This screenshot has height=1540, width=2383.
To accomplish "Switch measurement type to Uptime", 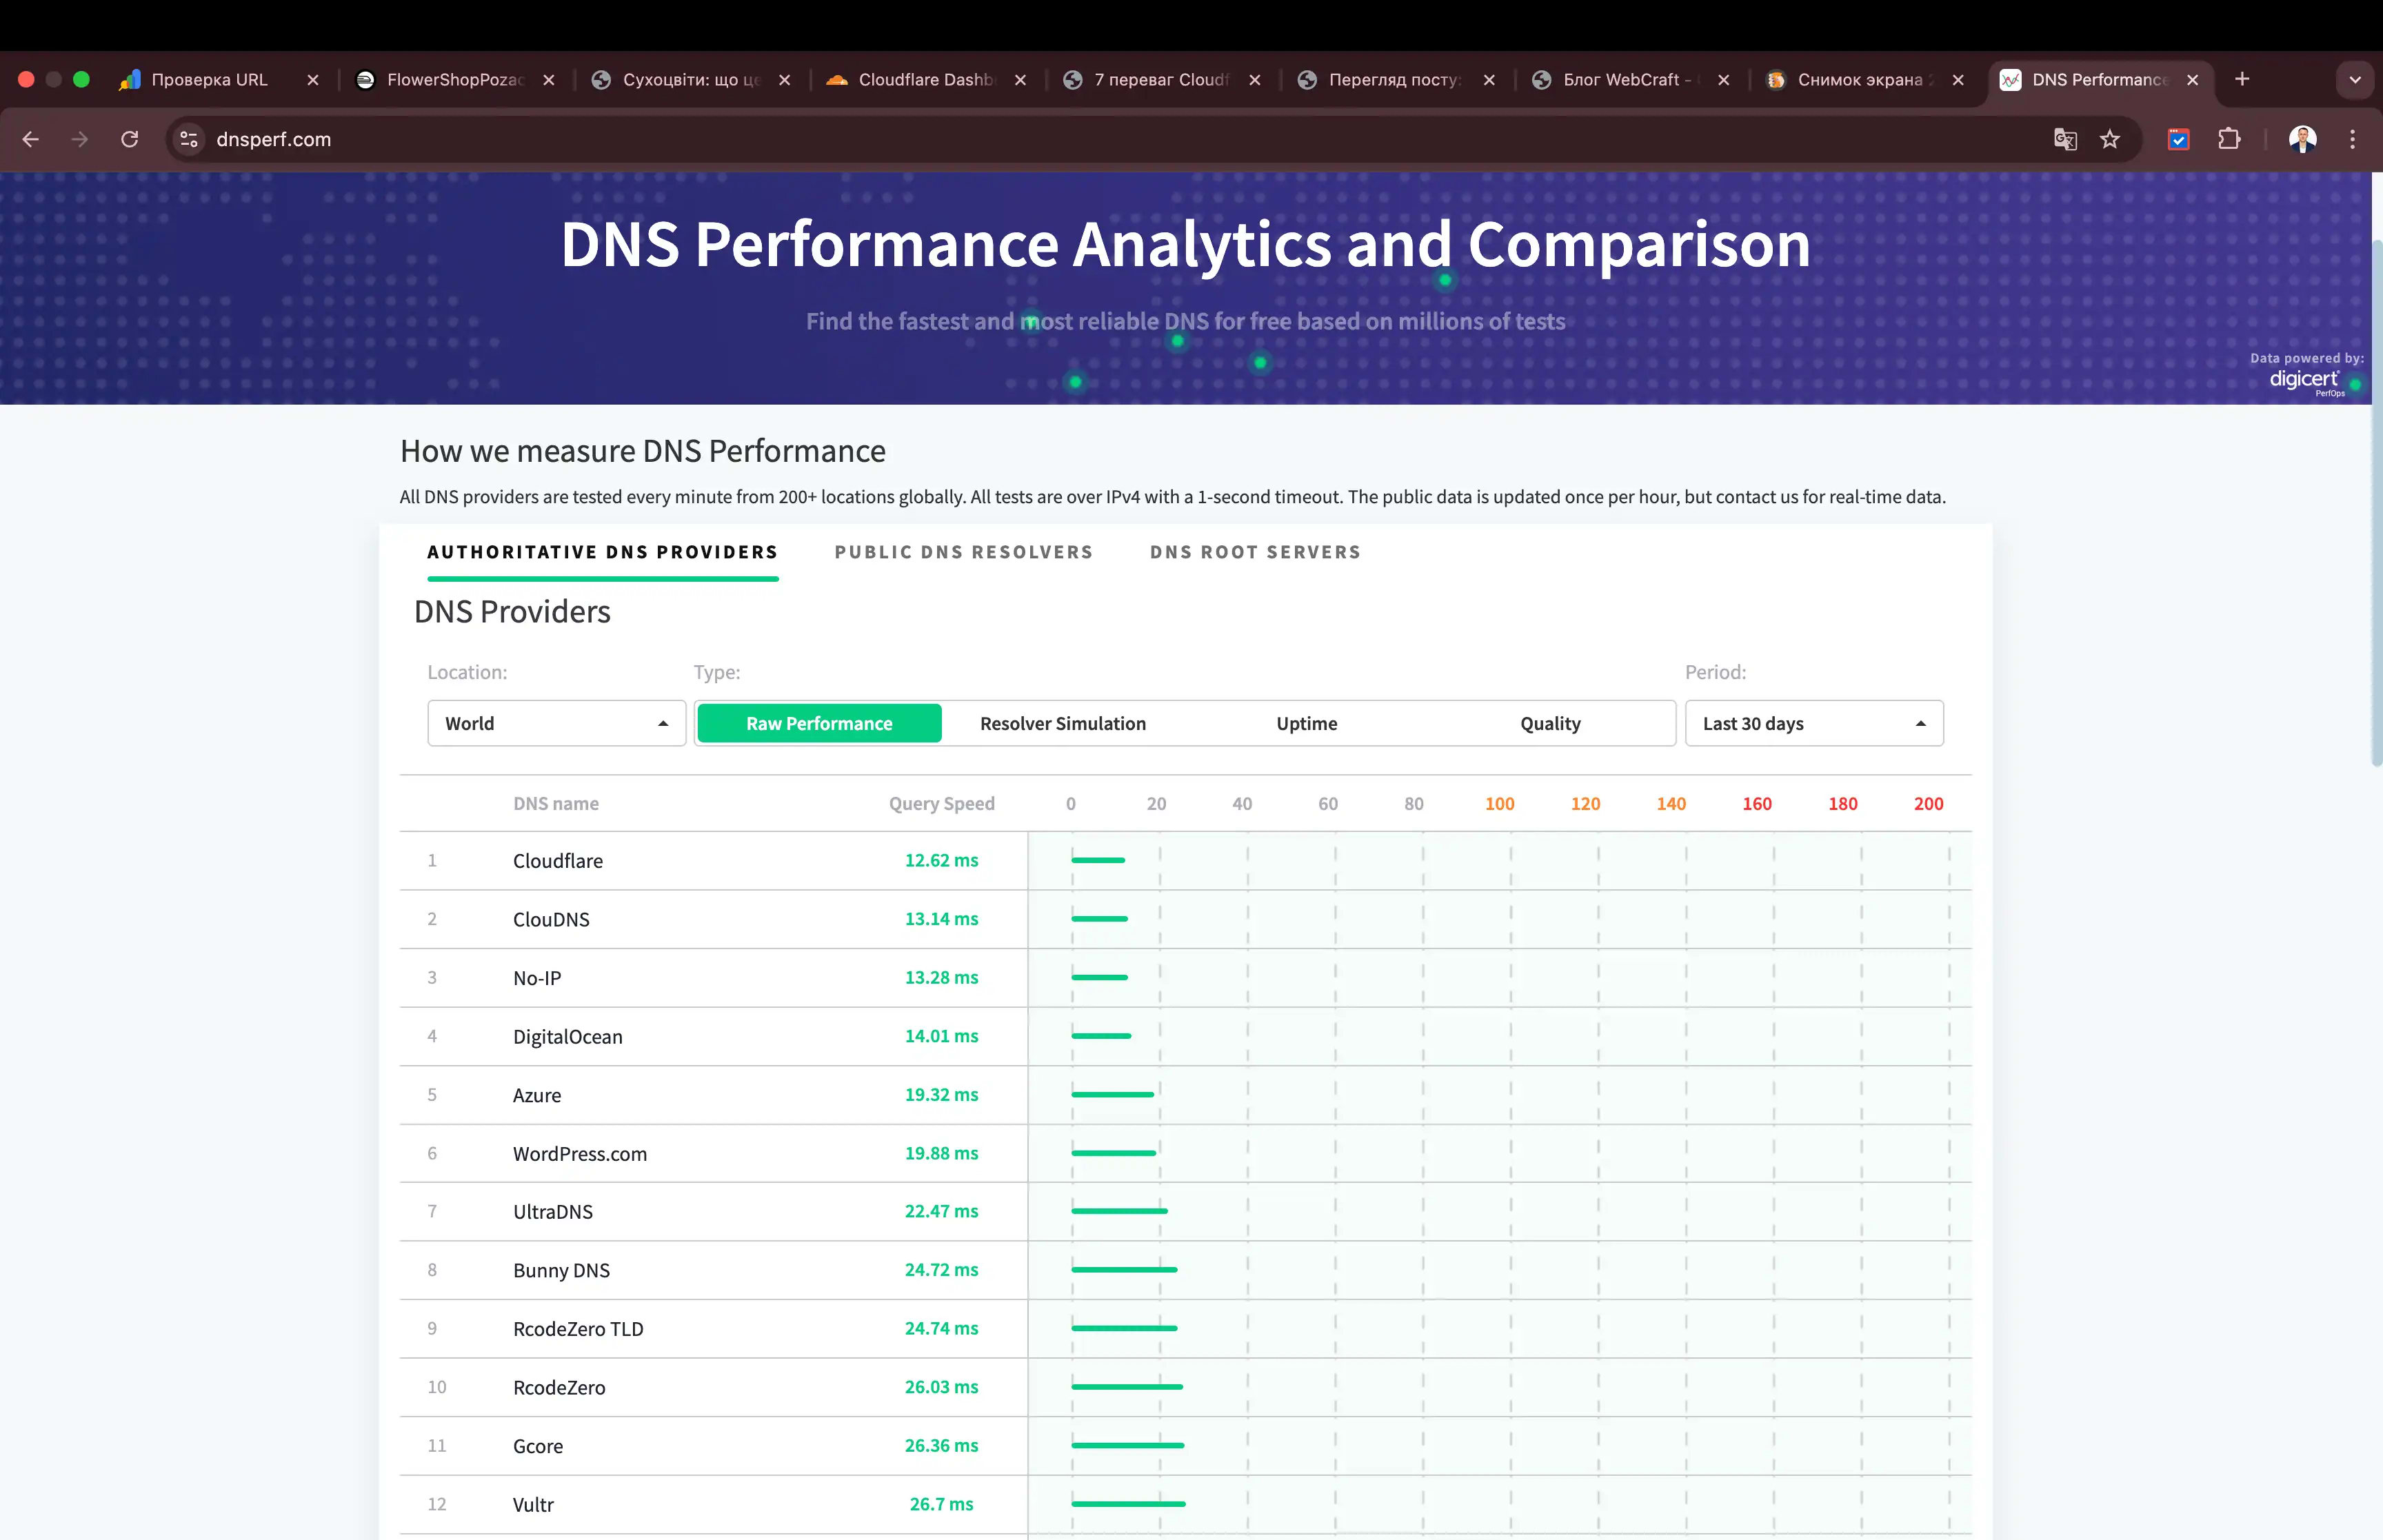I will click(1306, 723).
